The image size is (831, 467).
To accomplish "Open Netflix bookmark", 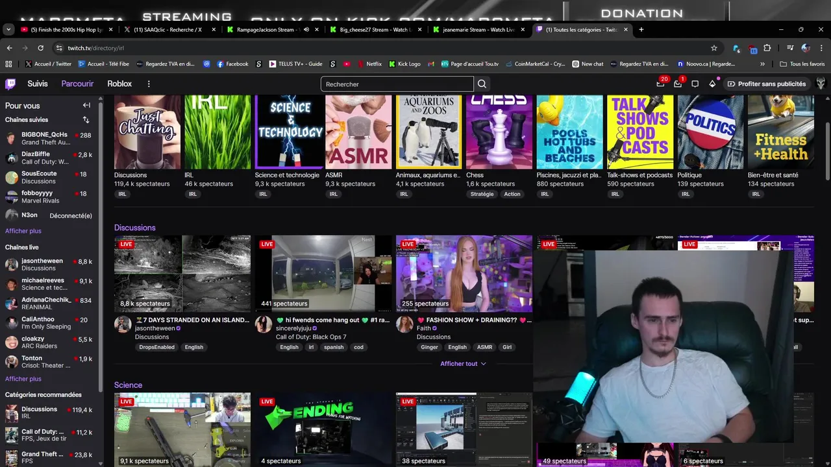I will 368,64.
